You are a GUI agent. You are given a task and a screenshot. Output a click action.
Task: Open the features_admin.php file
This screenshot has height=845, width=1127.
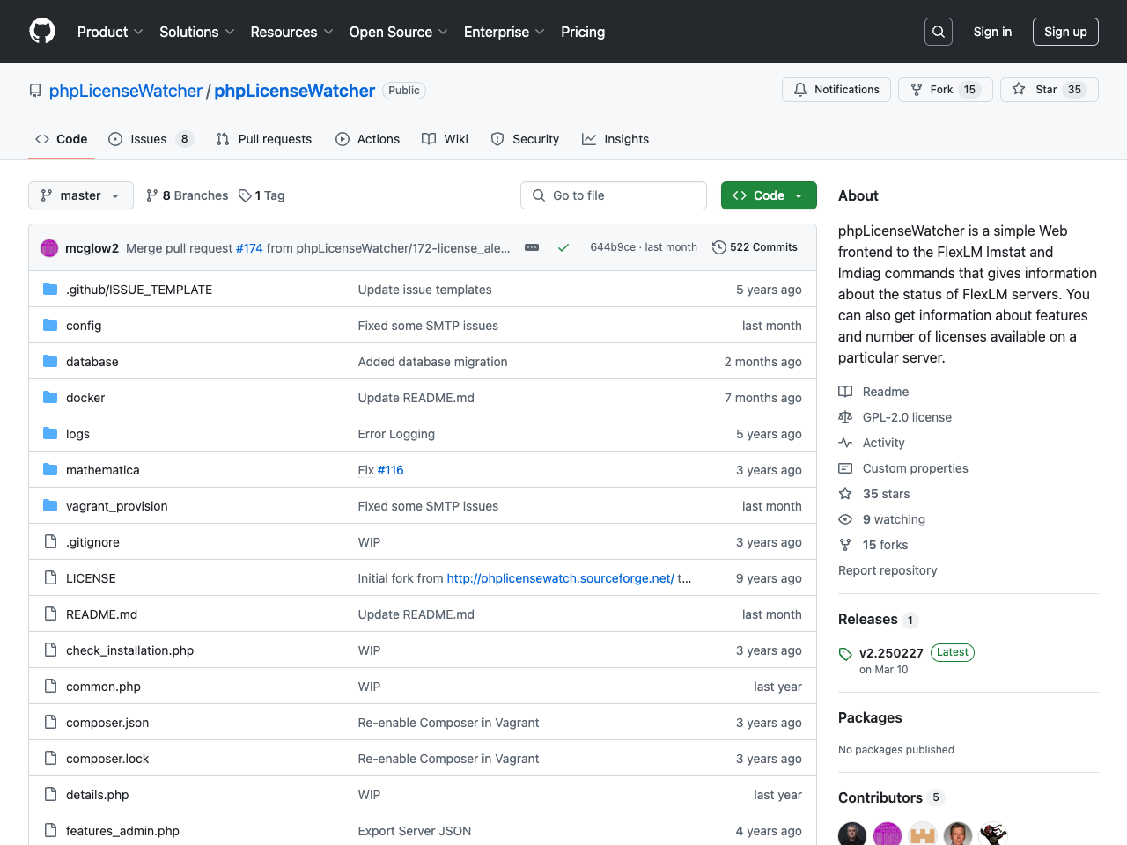pyautogui.click(x=122, y=831)
